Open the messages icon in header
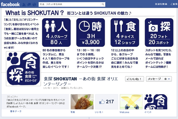This screenshot has height=119, width=178. click(x=29, y=4)
